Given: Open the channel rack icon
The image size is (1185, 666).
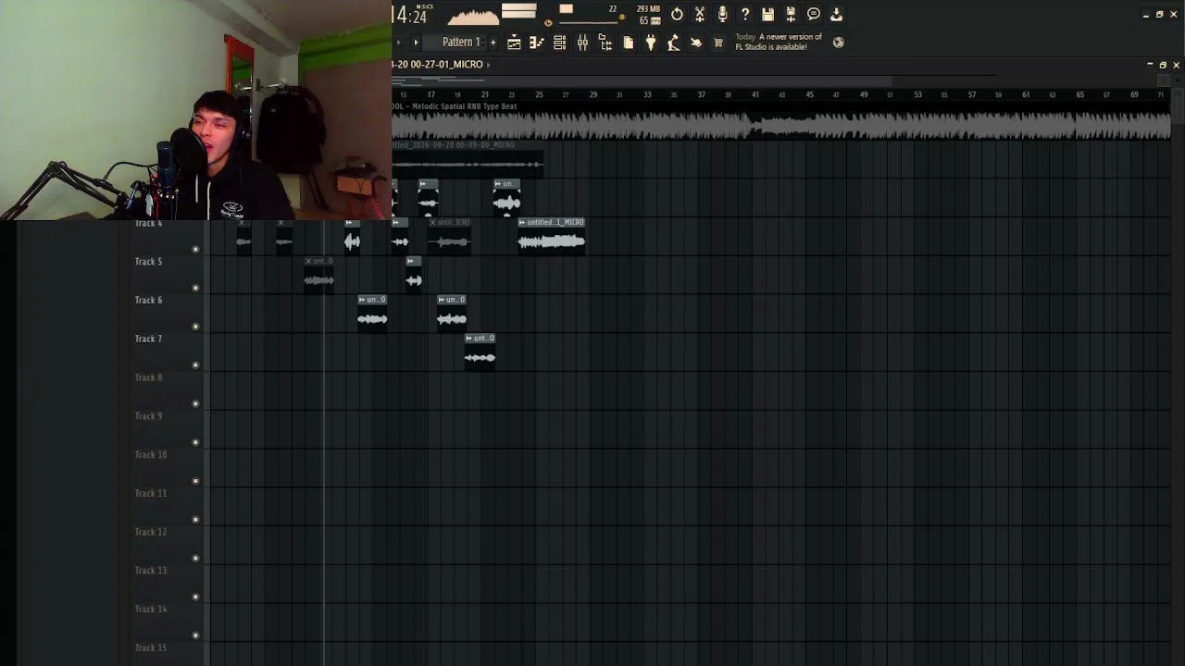Looking at the screenshot, I should tap(559, 43).
